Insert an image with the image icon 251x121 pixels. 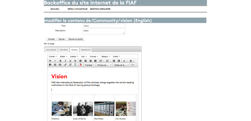[55, 65]
